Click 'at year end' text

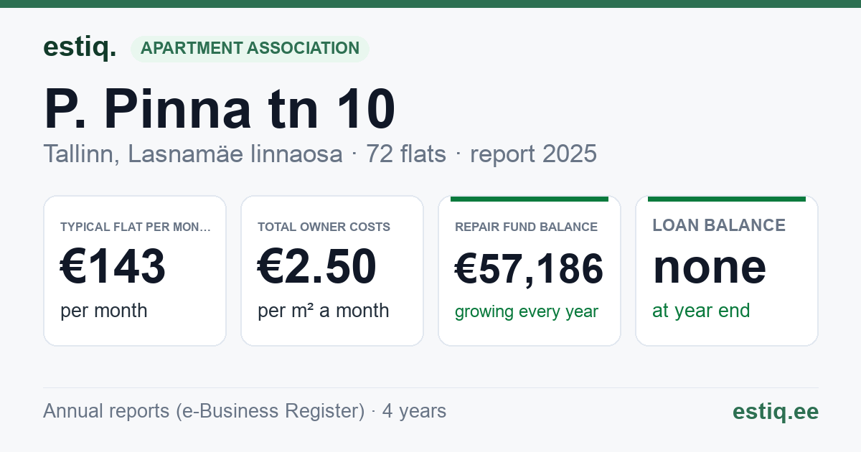(x=701, y=311)
